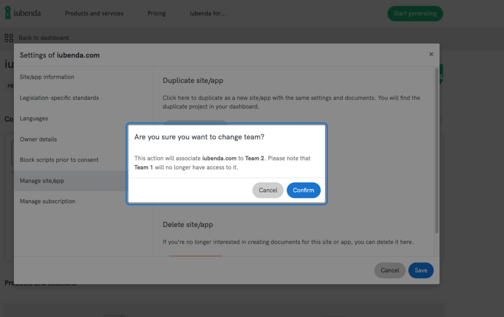504x317 pixels.
Task: Select the Site/app information tab
Action: 47,77
